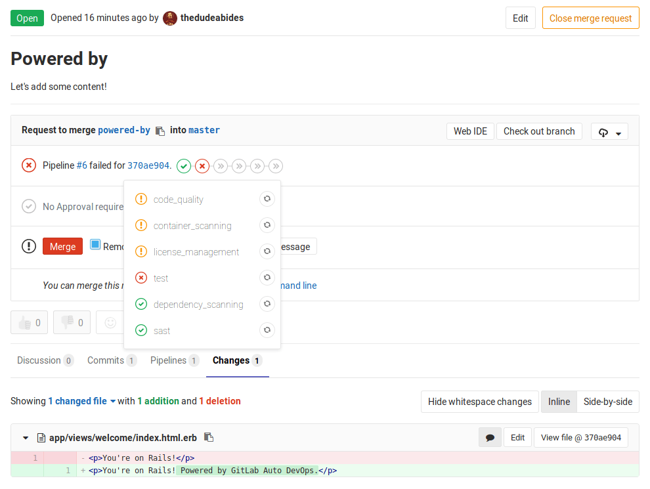Click the thumbs down reaction
650x489 pixels.
72,322
